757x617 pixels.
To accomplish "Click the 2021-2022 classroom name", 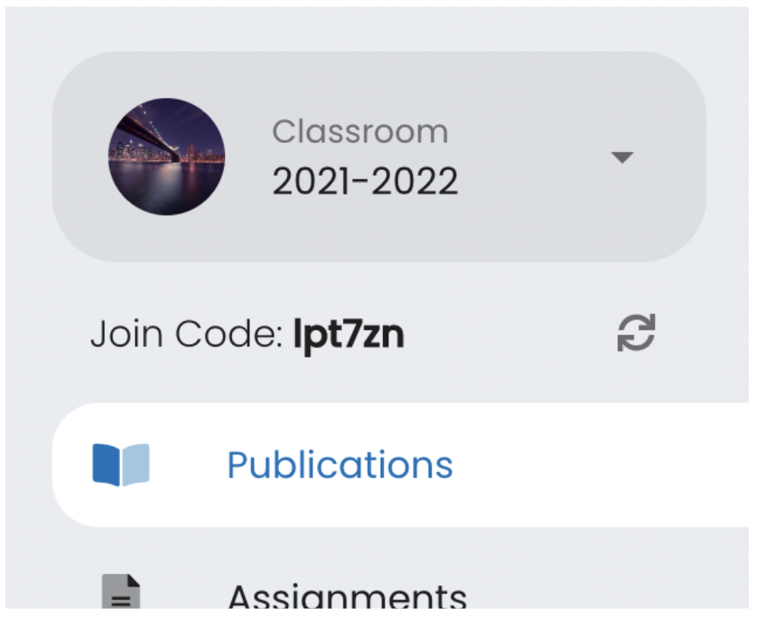I will [365, 182].
